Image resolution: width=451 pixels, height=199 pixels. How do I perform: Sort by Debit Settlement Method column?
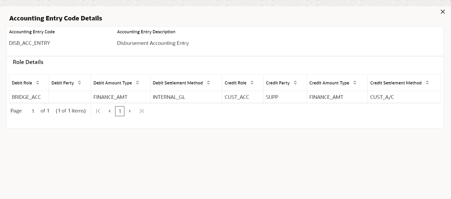208,83
